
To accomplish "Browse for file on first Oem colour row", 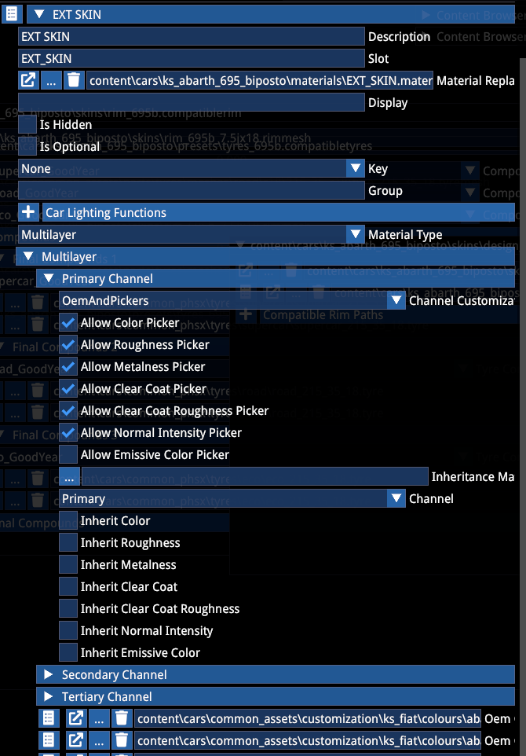I will click(x=99, y=719).
